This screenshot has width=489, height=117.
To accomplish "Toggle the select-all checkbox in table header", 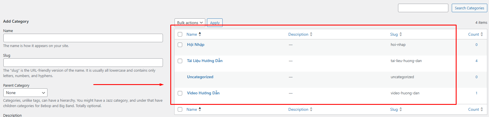I will pyautogui.click(x=180, y=34).
